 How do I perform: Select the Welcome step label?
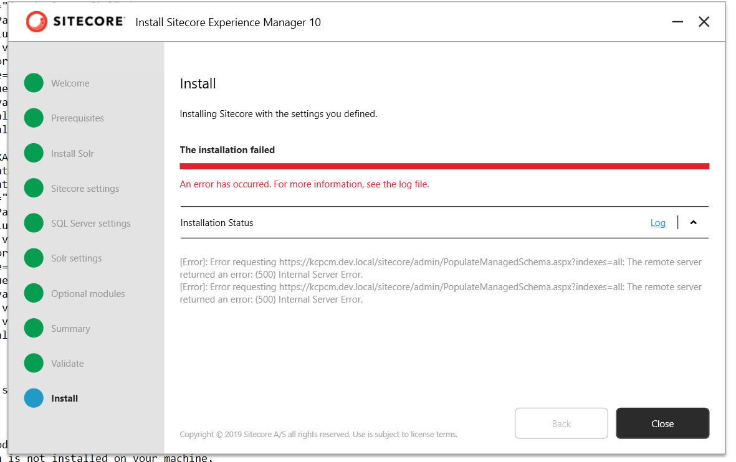click(x=70, y=83)
